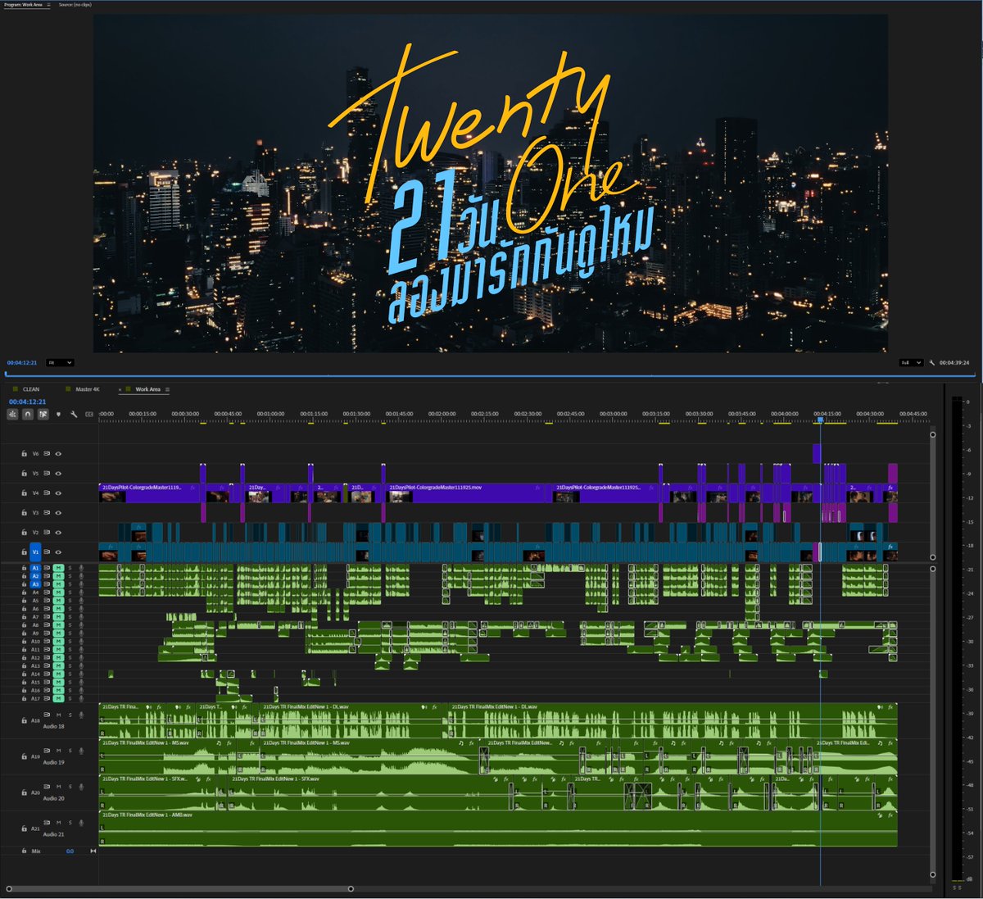Click the timeline timecode 00:04:12:21
The height and width of the screenshot is (899, 983).
click(x=28, y=402)
